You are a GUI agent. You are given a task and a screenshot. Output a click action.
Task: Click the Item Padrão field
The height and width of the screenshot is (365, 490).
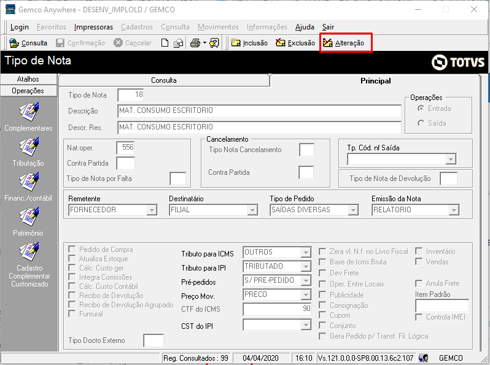coord(442,305)
